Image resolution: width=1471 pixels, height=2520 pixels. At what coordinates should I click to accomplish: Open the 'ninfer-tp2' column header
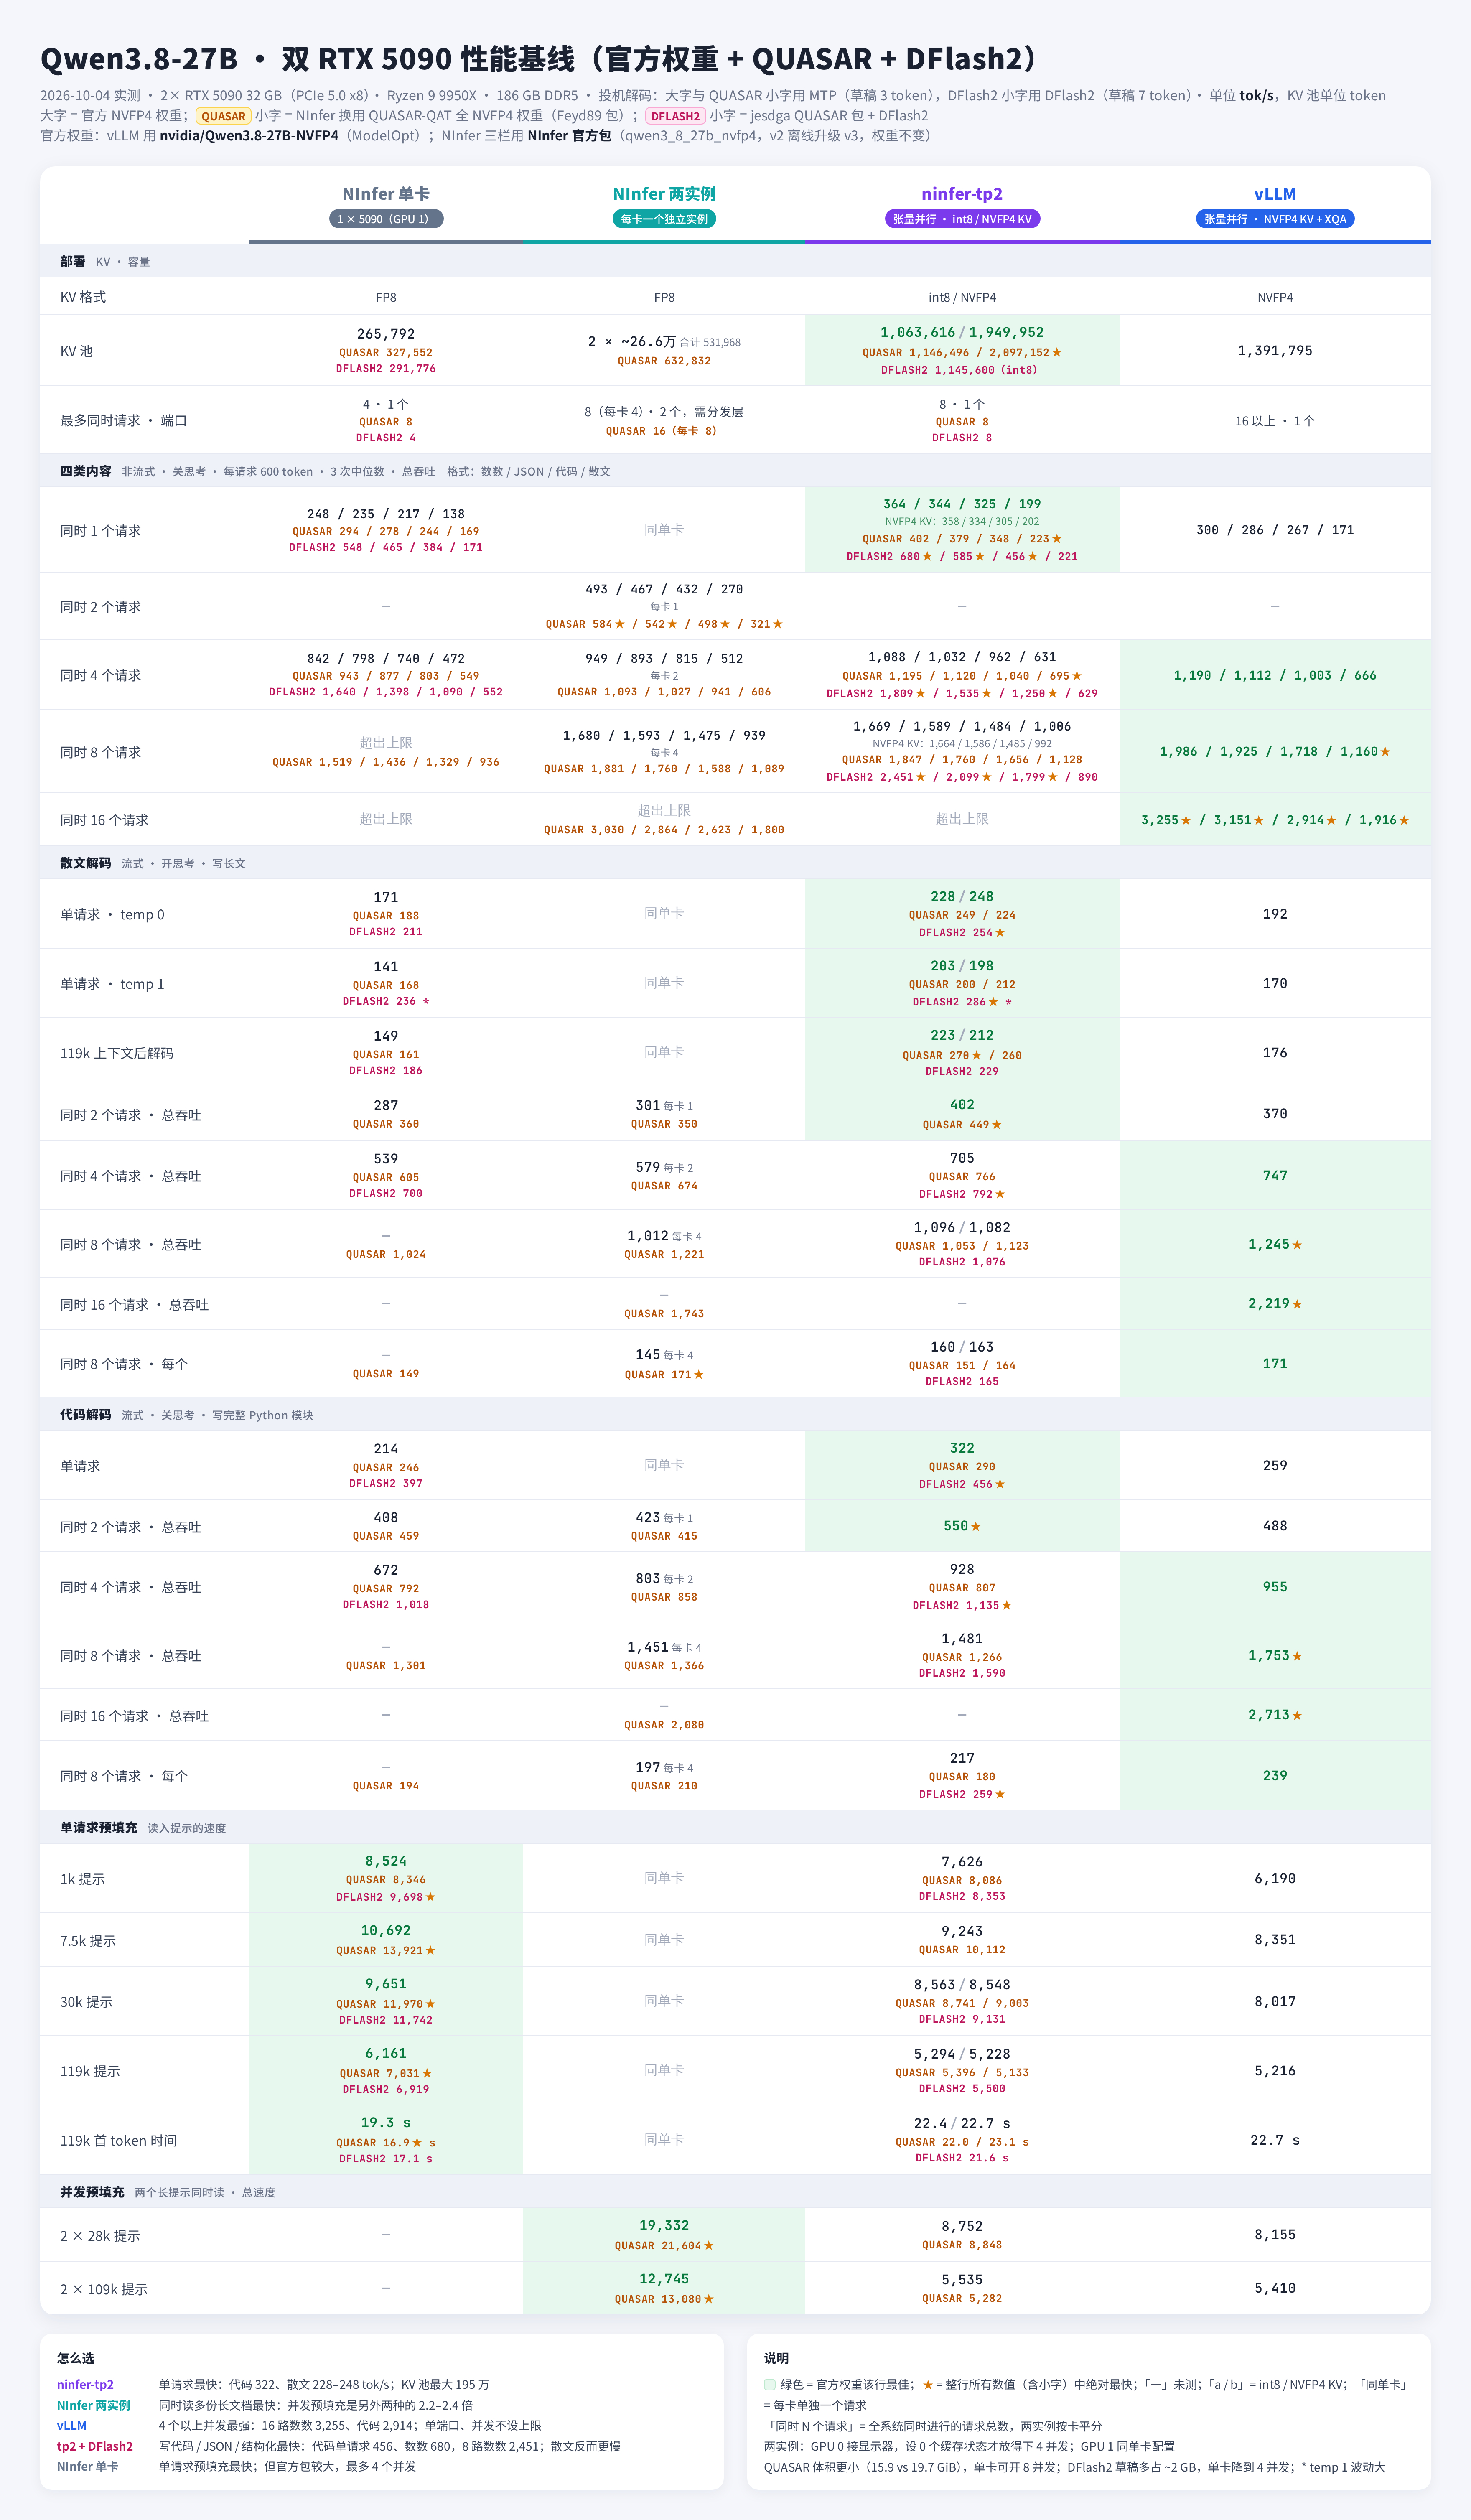(962, 194)
